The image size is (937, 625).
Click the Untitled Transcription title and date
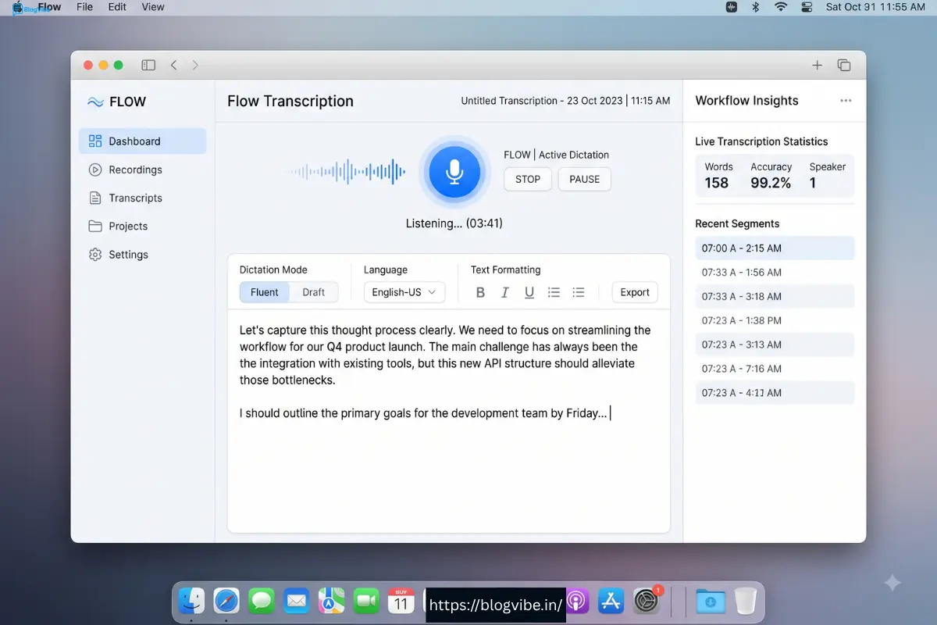tap(565, 101)
